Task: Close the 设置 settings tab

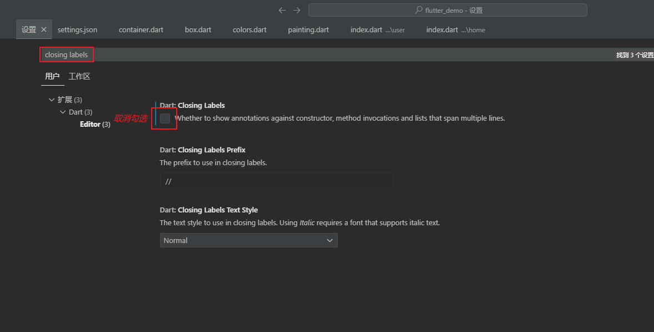Action: tap(44, 30)
